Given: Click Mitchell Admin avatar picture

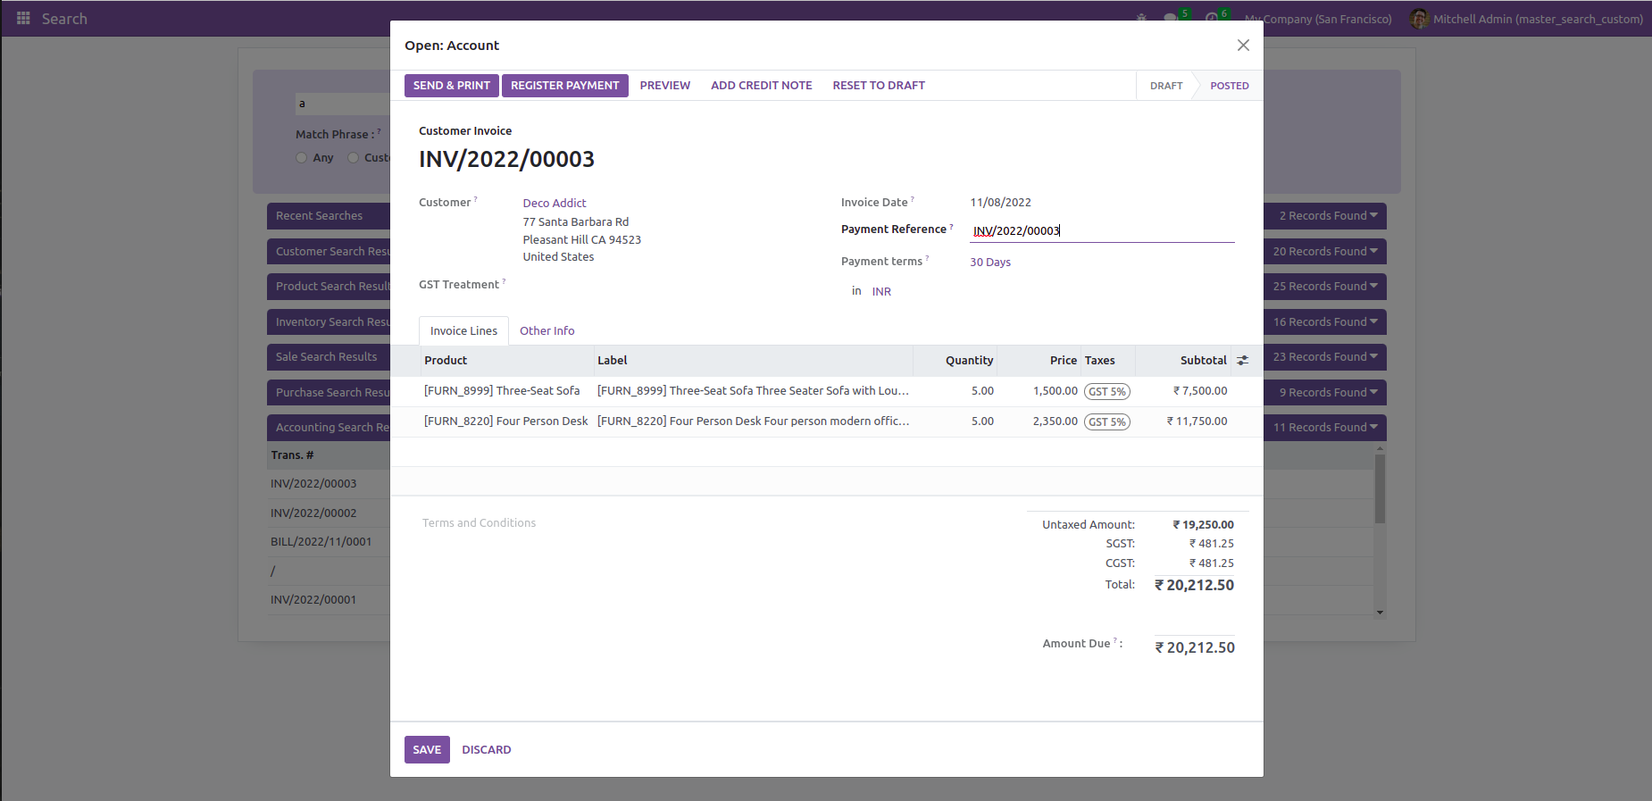Looking at the screenshot, I should (1419, 18).
